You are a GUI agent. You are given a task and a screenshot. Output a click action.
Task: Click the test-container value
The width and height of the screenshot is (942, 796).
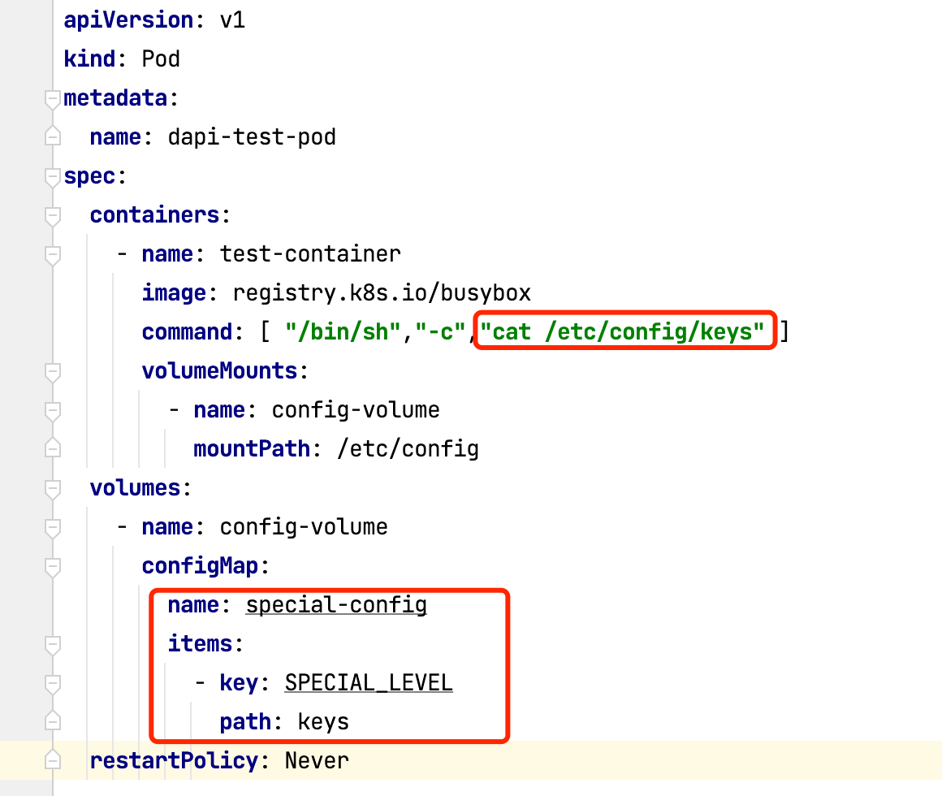tap(310, 254)
